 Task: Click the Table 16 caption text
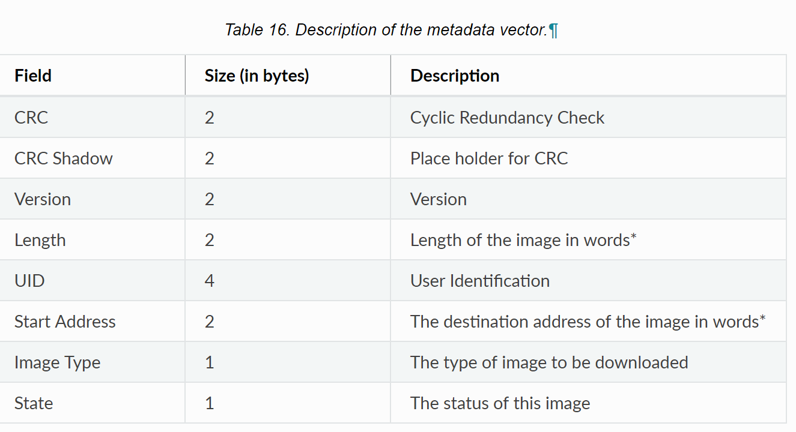coord(386,30)
